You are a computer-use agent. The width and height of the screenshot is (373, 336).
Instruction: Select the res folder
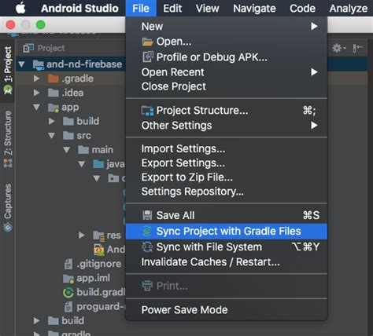(107, 236)
